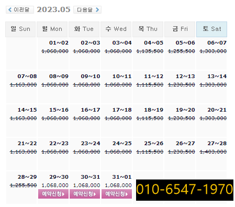Click price 1,068,000 under 30~31
This screenshot has width=235, height=207.
[86, 186]
